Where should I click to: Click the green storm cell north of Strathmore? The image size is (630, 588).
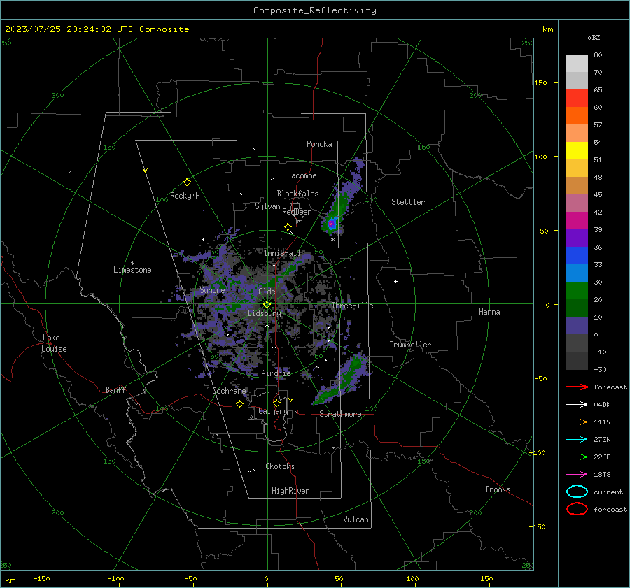tap(342, 381)
